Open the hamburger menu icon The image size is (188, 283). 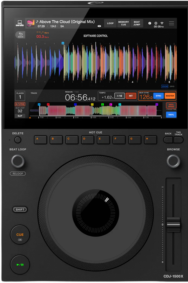(171, 23)
